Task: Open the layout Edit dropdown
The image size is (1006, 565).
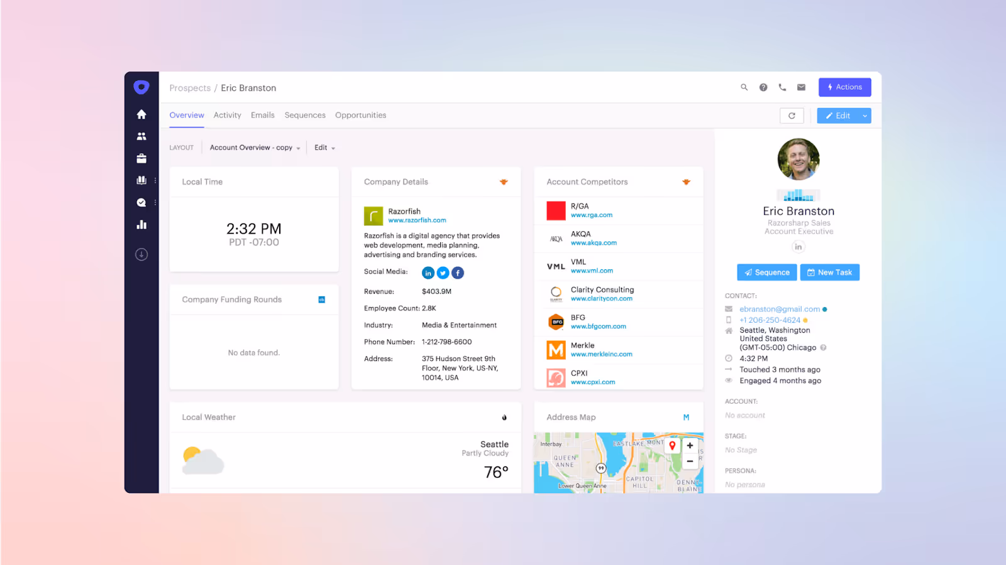Action: pos(324,148)
